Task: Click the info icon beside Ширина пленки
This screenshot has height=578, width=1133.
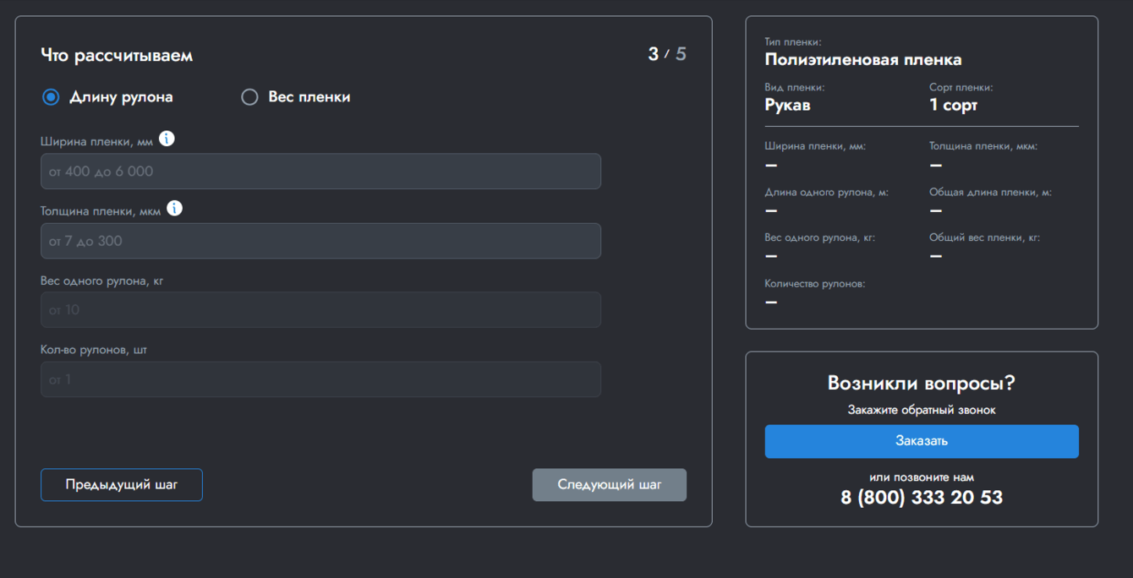Action: click(x=167, y=139)
